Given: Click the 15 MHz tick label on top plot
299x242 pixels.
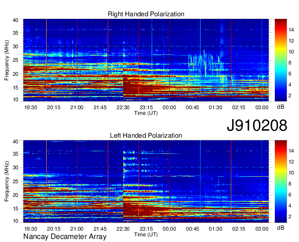Looking at the screenshot, I should coord(15,88).
